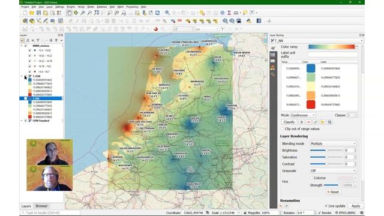
Task: Click the load color map folder icon
Action: (323, 122)
